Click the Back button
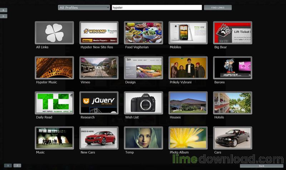This screenshot has width=286, height=170. [261, 166]
